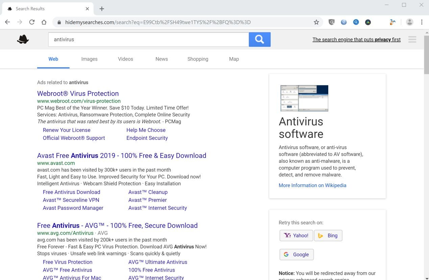429x280 pixels.
Task: Select the Shopping search tab
Action: (x=198, y=59)
